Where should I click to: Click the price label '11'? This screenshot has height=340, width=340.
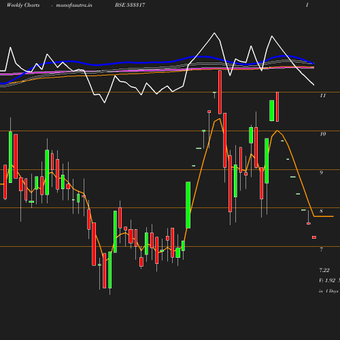pyautogui.click(x=323, y=95)
